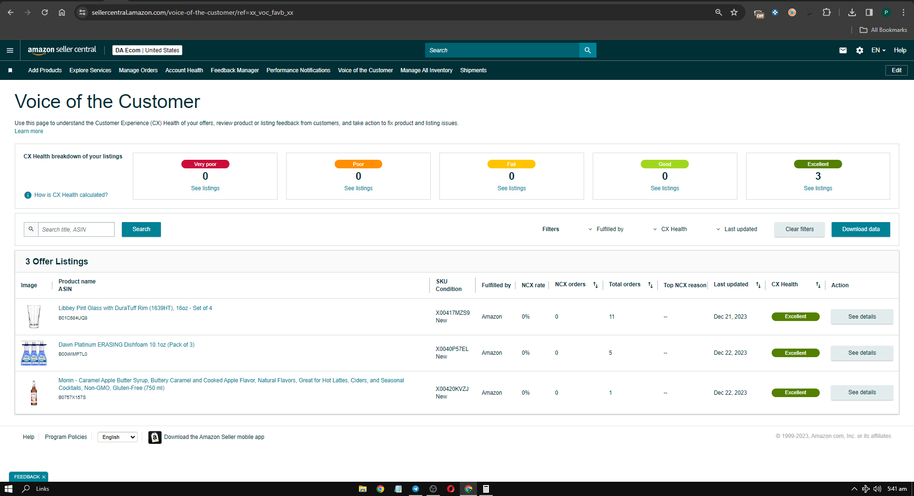Click the info icon beside CX Health calculated

click(28, 195)
